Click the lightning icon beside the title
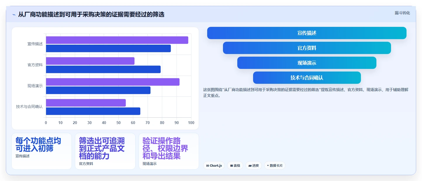Viewport: 422px width, 181px height. [14, 14]
